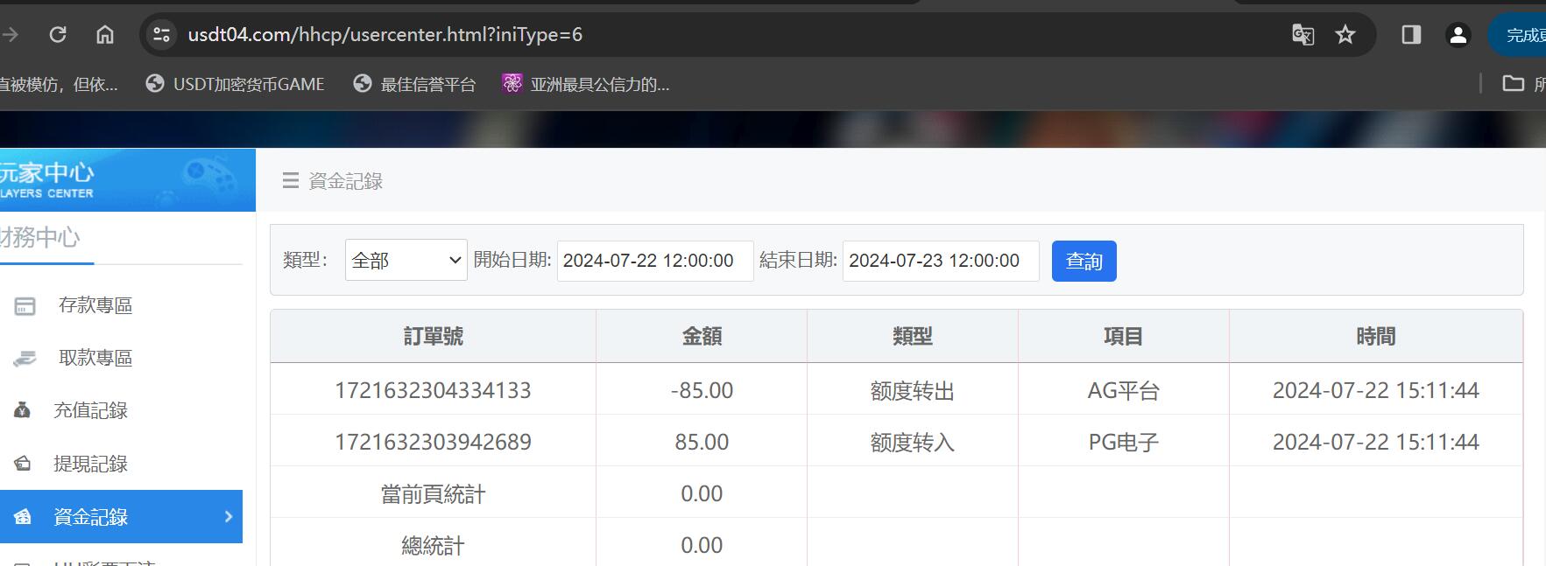Click the 類型 column header
The image size is (1546, 566).
tap(913, 337)
